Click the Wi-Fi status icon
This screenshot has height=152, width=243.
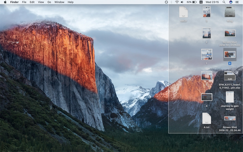coord(177,2)
